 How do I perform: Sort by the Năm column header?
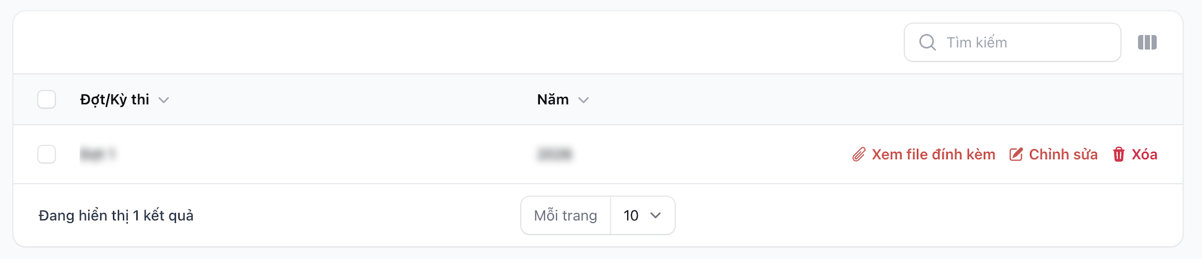[x=553, y=100]
